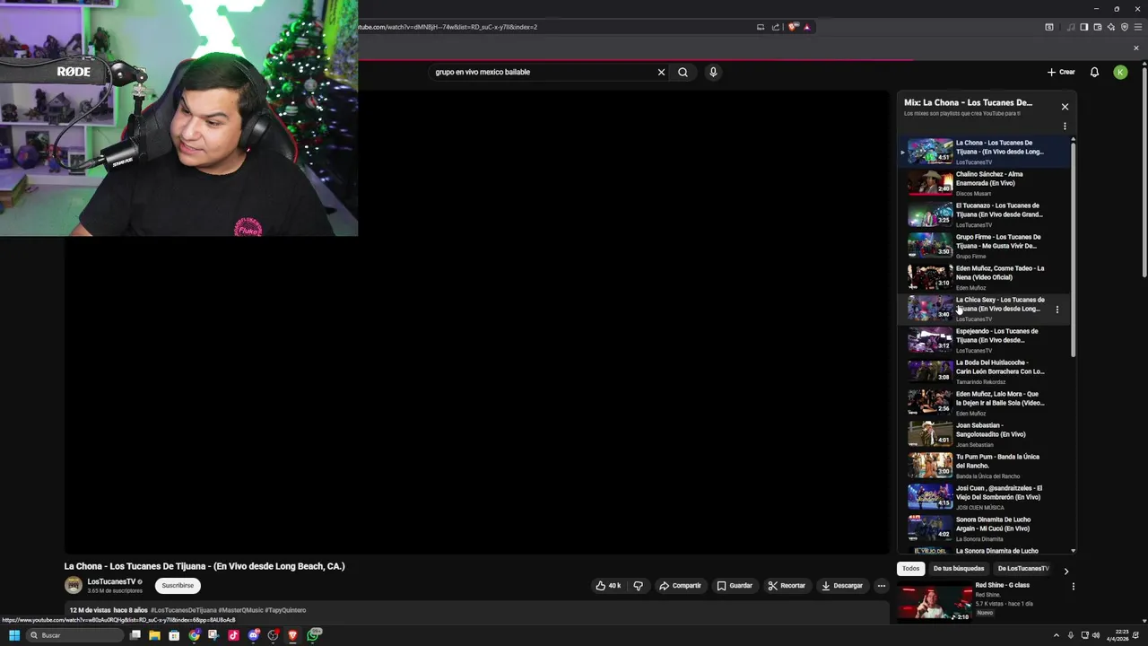Open YouTube notifications bell
1148x646 pixels.
pos(1094,72)
